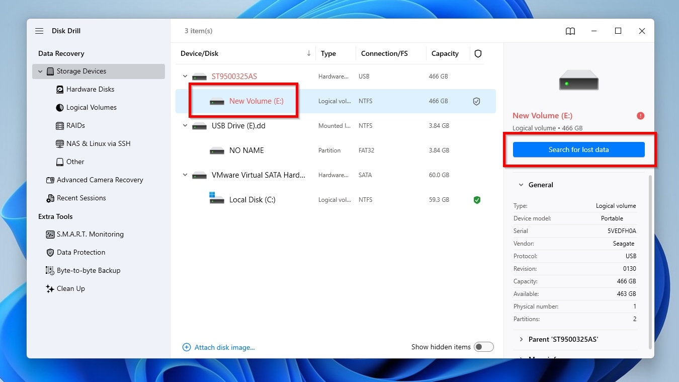Select NAS & Linux via SSH
This screenshot has height=382, width=679.
99,143
